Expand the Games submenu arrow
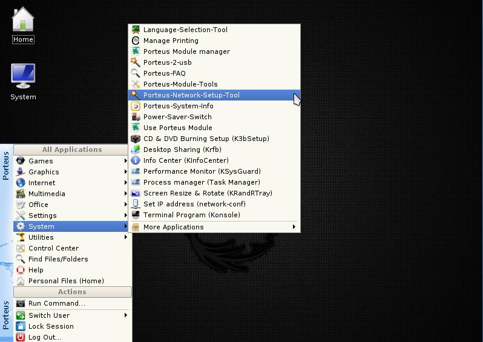 (126, 161)
